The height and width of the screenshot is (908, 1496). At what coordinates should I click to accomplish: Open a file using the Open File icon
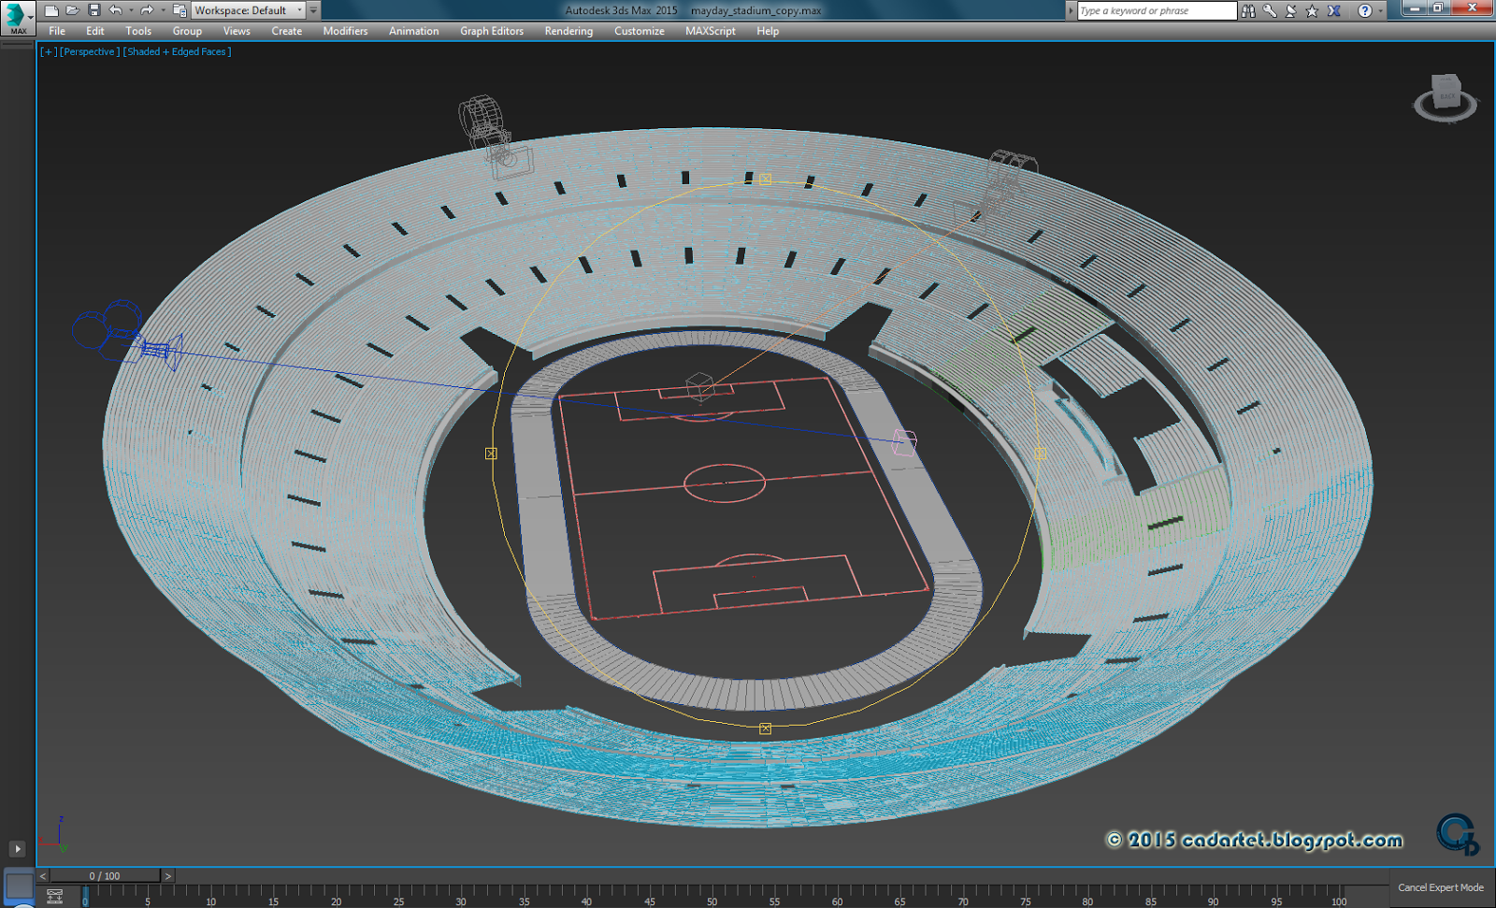click(74, 9)
